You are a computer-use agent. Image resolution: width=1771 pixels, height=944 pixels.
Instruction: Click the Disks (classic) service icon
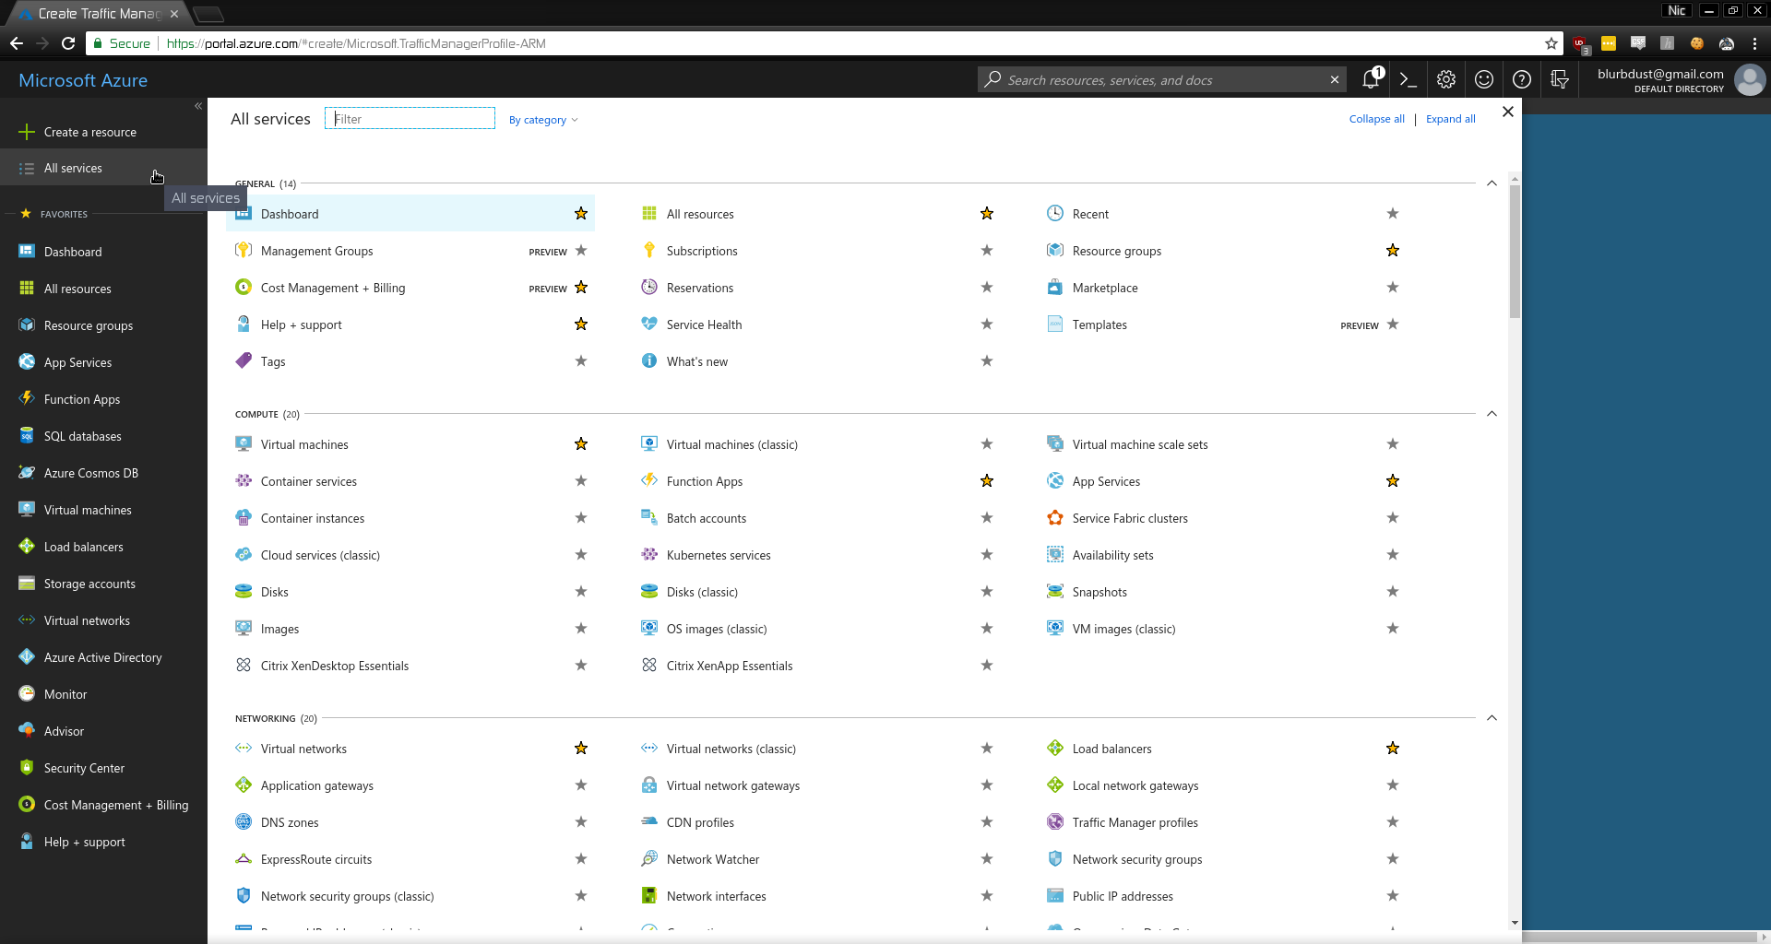click(649, 591)
